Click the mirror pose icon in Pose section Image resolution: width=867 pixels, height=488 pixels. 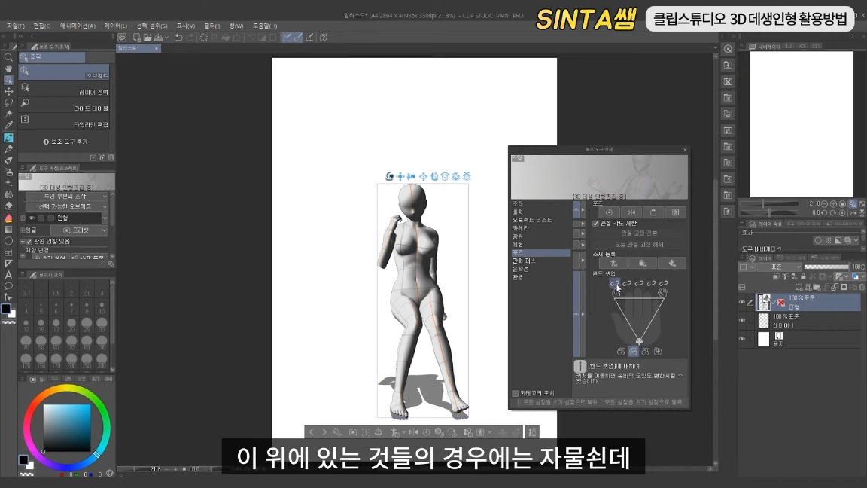631,212
